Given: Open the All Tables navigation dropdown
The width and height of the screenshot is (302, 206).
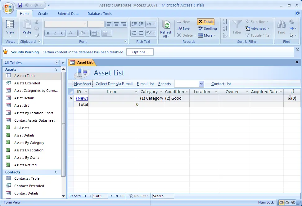Looking at the screenshot, I should coord(56,63).
